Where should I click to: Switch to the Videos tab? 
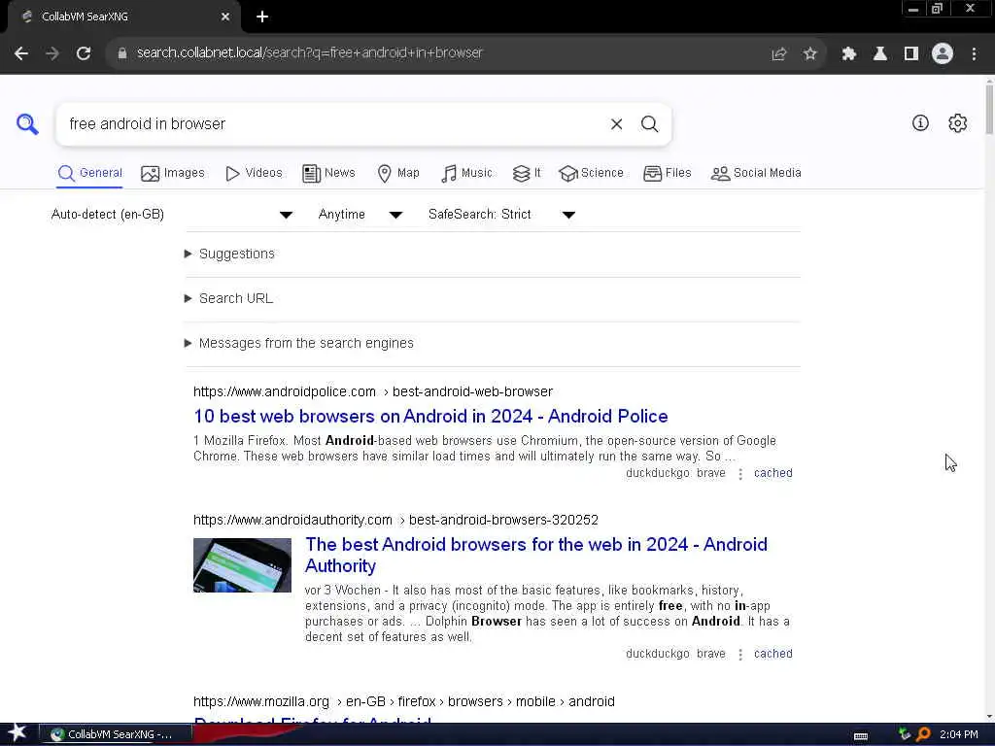[254, 173]
